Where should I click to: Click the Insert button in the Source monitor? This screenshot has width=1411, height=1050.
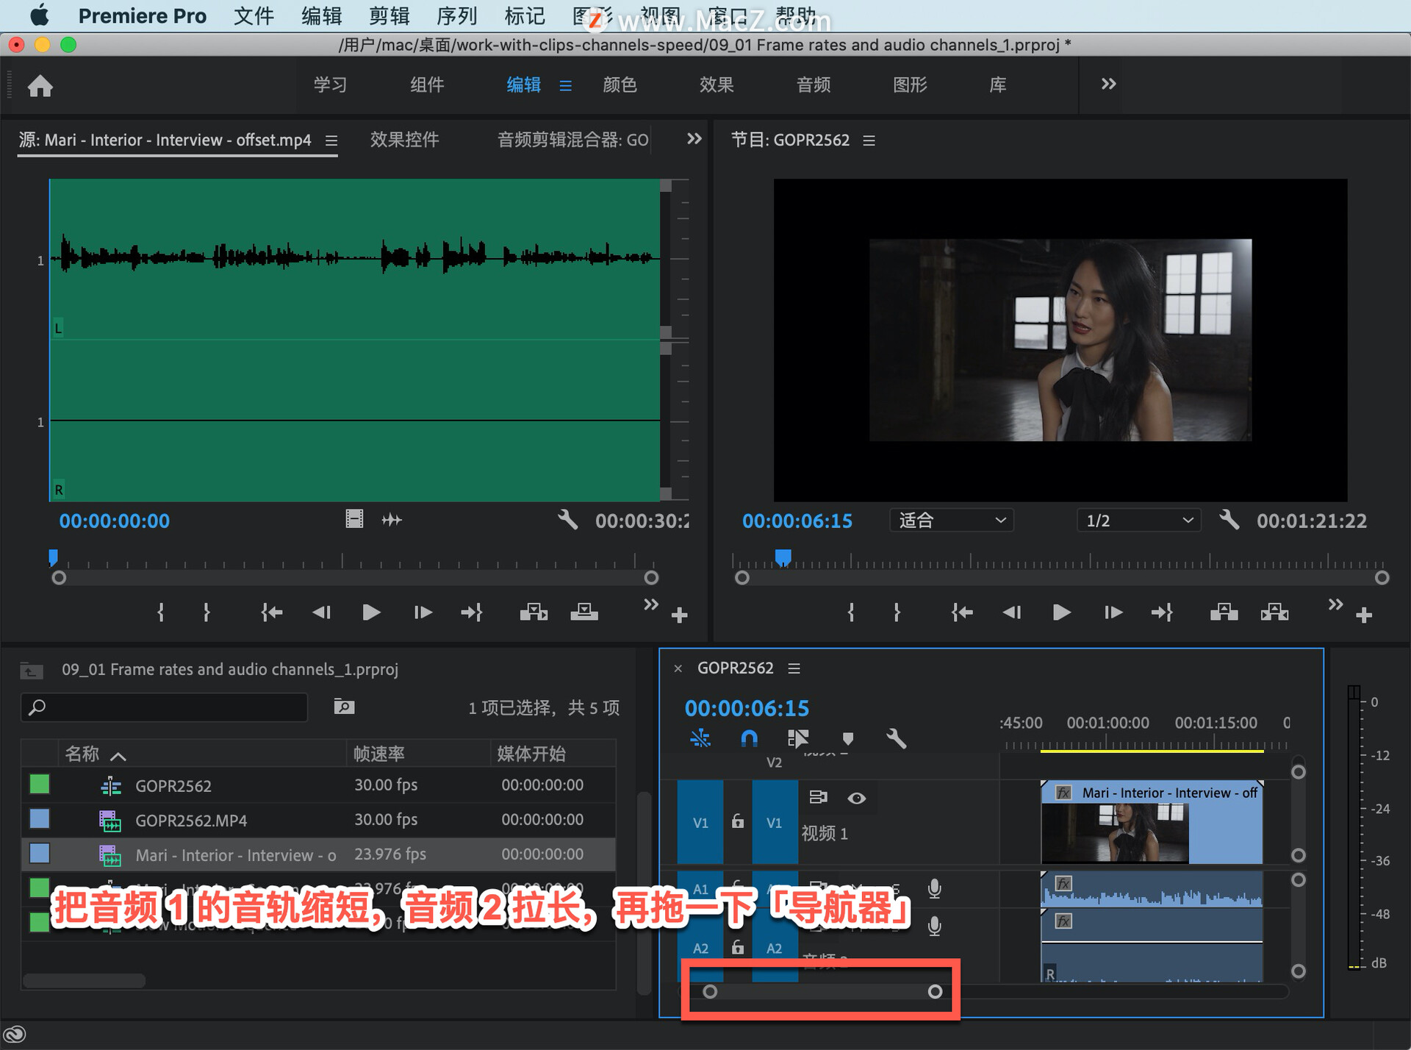coord(534,612)
